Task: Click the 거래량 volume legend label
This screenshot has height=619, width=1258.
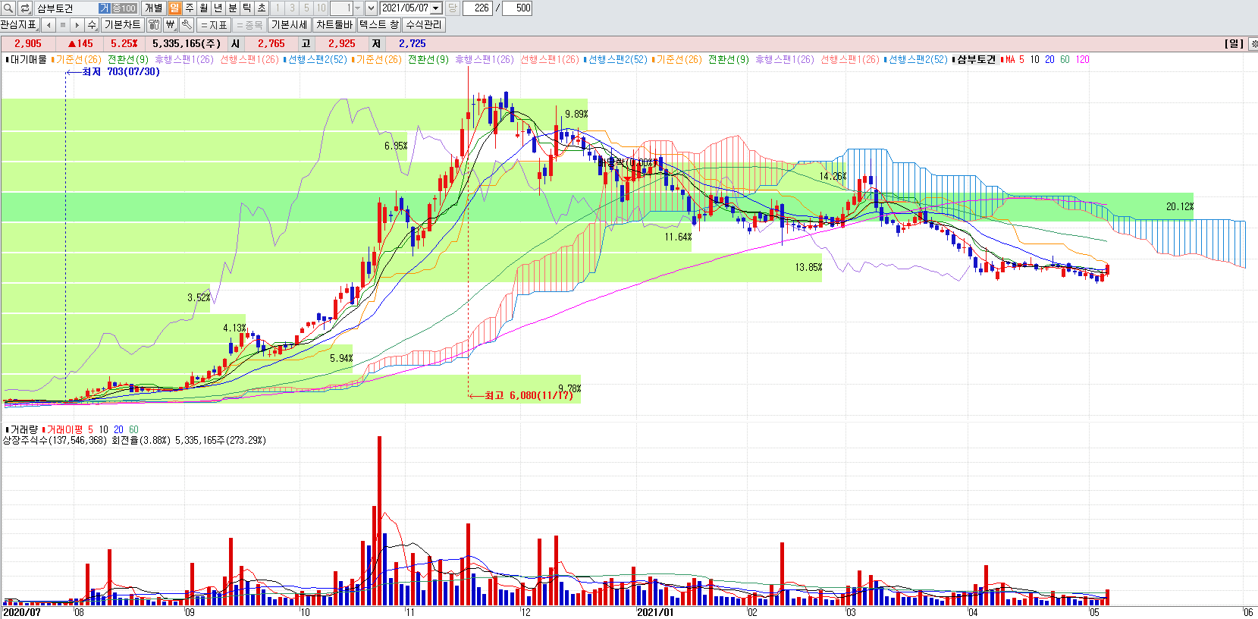Action: click(x=22, y=429)
